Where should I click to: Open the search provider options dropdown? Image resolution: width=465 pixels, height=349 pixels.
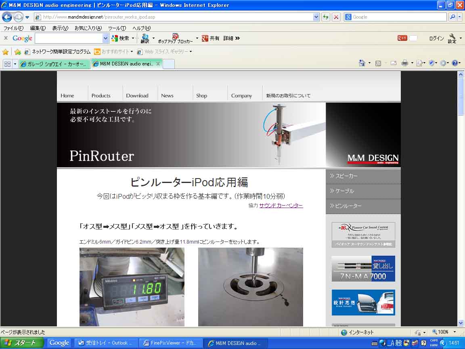click(x=460, y=17)
